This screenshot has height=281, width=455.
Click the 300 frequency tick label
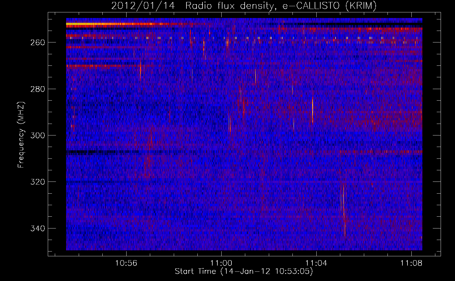[x=37, y=135]
